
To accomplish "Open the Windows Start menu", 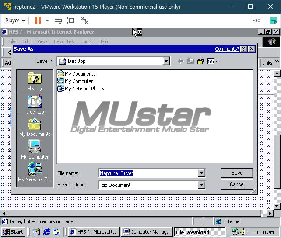I will click(13, 232).
